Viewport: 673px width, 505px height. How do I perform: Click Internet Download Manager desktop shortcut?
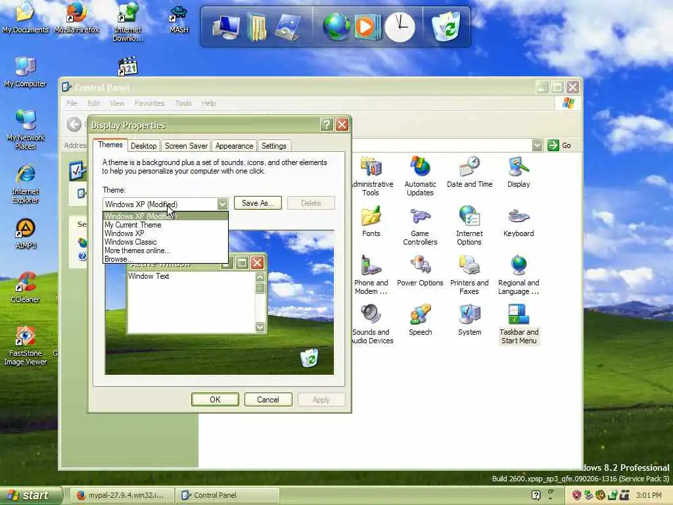128,22
